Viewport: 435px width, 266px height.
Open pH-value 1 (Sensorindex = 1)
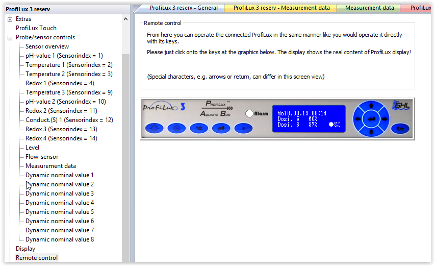pyautogui.click(x=64, y=56)
